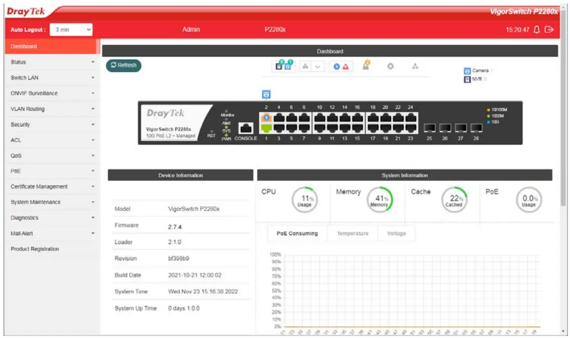
Task: Click the NVR device count icon
Action: (x=279, y=66)
